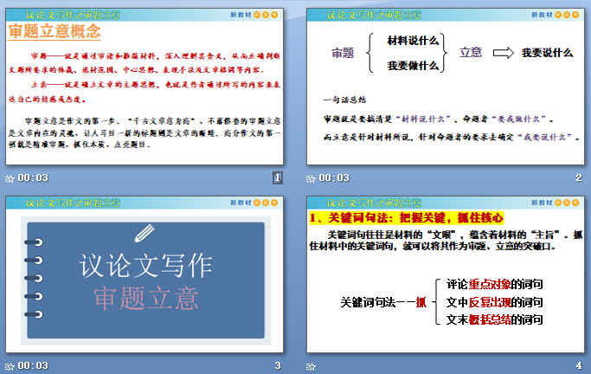Click the 一句话总结 text in slide 2
Viewport: 591px width, 374px height.
pos(344,100)
